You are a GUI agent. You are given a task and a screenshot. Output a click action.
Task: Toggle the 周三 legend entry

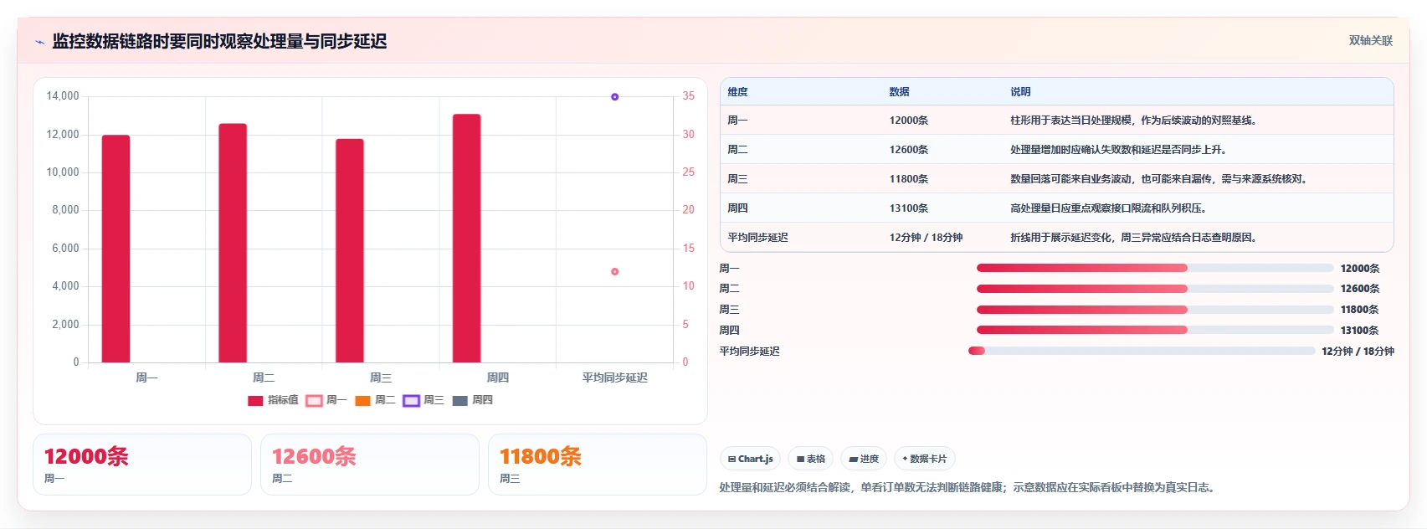423,400
